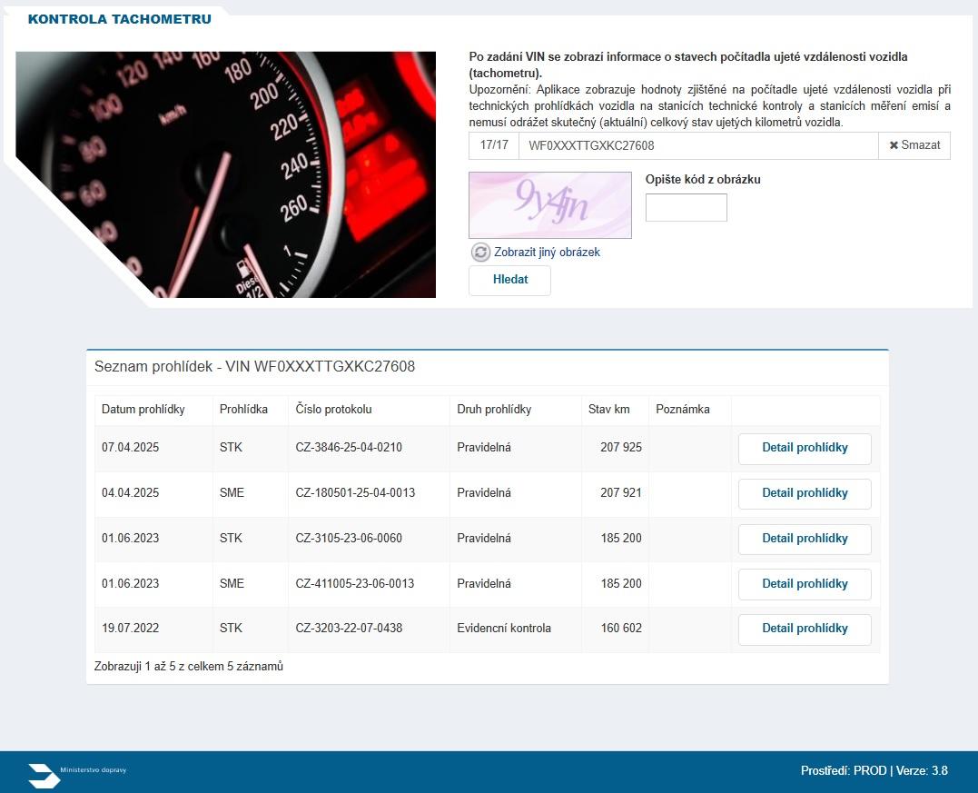This screenshot has width=978, height=793.
Task: Open Detail prohlídky for 04.04.2025 SME
Action: point(804,493)
